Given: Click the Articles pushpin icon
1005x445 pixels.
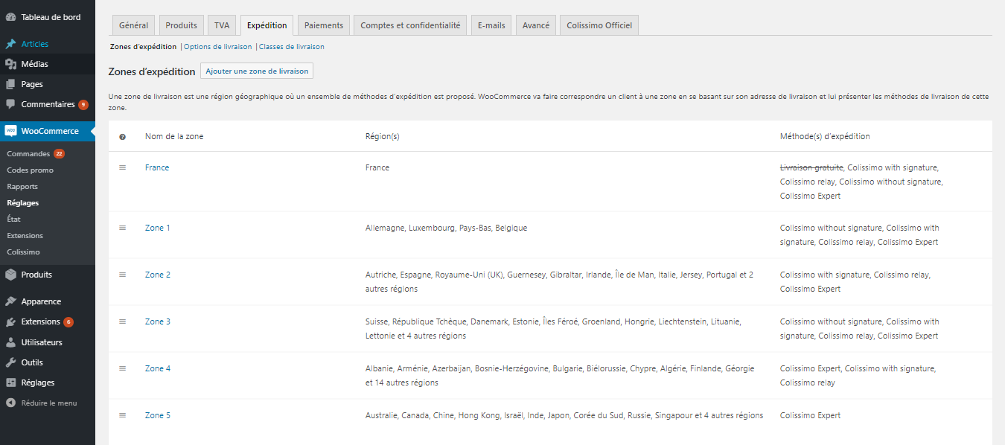Looking at the screenshot, I should pos(10,44).
